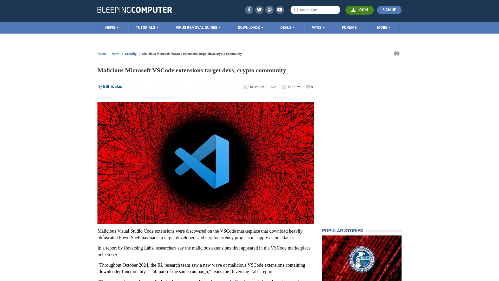The width and height of the screenshot is (499, 281).
Task: Open the Twitter social icon link
Action: [259, 10]
